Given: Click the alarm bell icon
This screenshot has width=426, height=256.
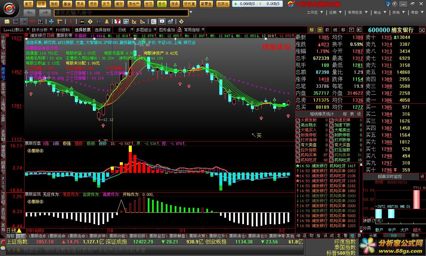Looking at the screenshot, I should pos(106,22).
